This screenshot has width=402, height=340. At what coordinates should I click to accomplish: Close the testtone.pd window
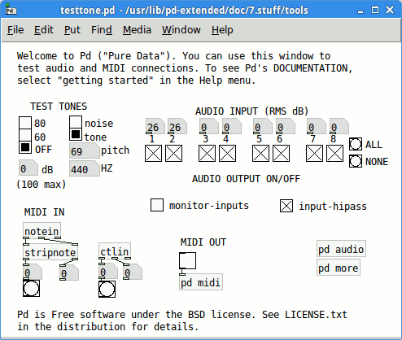pyautogui.click(x=390, y=11)
